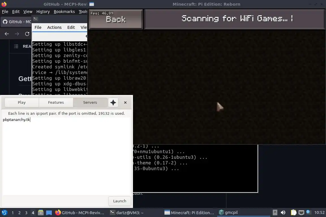
Task: Reload the page in Firefox
Action: pyautogui.click(x=27, y=34)
